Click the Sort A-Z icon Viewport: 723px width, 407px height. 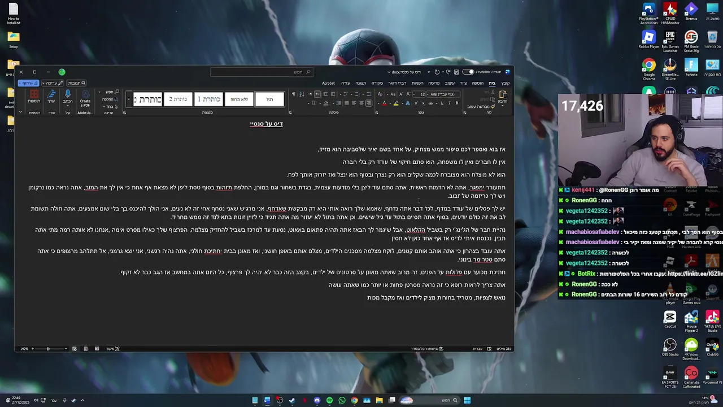302,94
